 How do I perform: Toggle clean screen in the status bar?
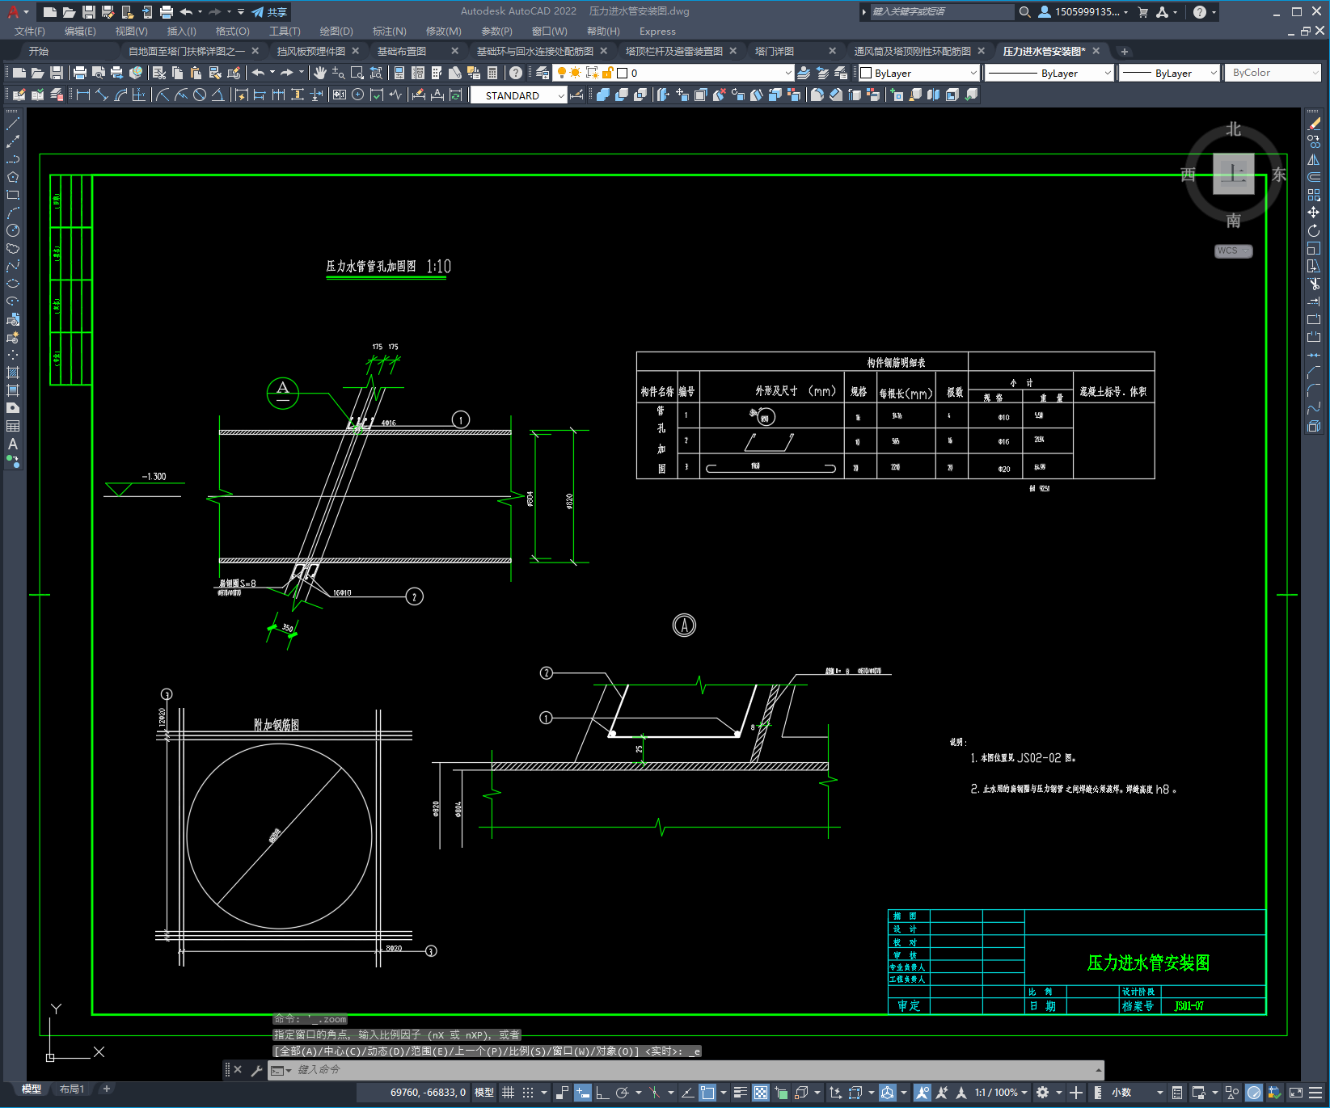(1295, 1093)
